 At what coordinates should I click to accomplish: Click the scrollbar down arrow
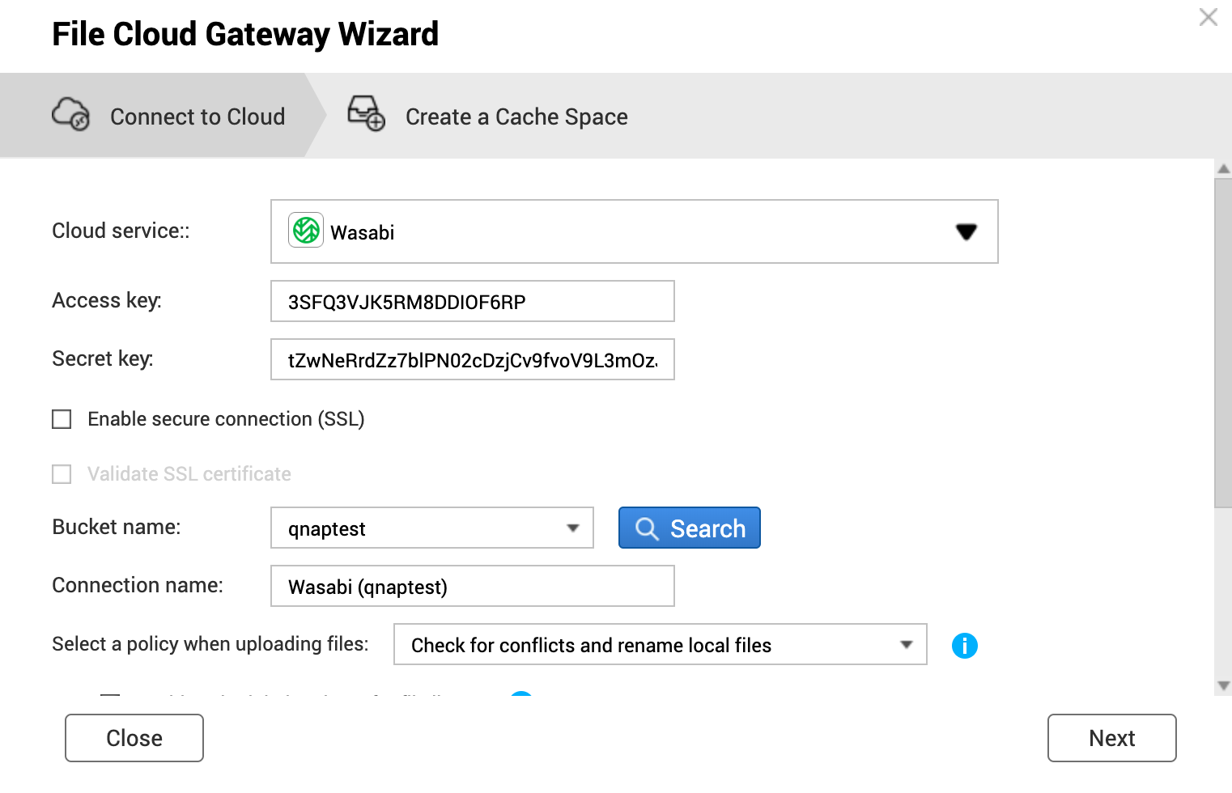click(x=1223, y=686)
